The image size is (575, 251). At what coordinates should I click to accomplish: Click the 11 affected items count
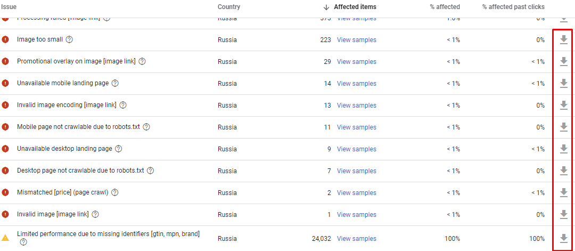tap(327, 127)
